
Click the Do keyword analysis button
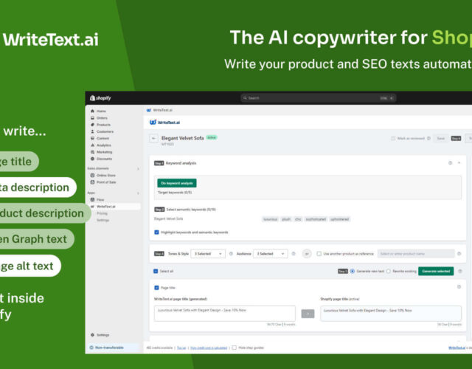176,182
